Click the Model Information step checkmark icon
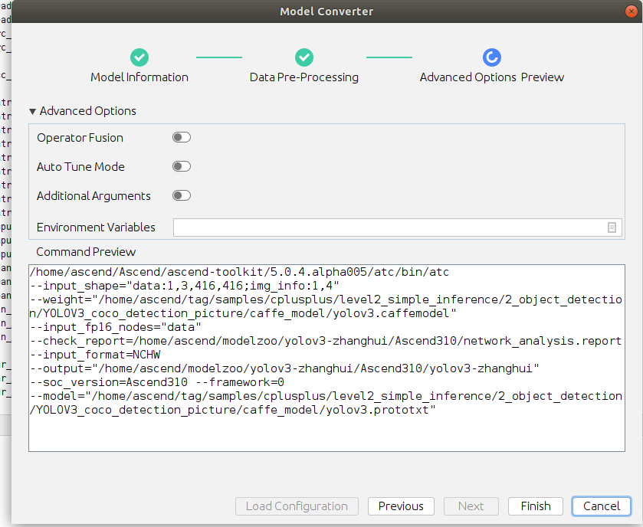Viewport: 643px width, 527px height. pos(139,57)
